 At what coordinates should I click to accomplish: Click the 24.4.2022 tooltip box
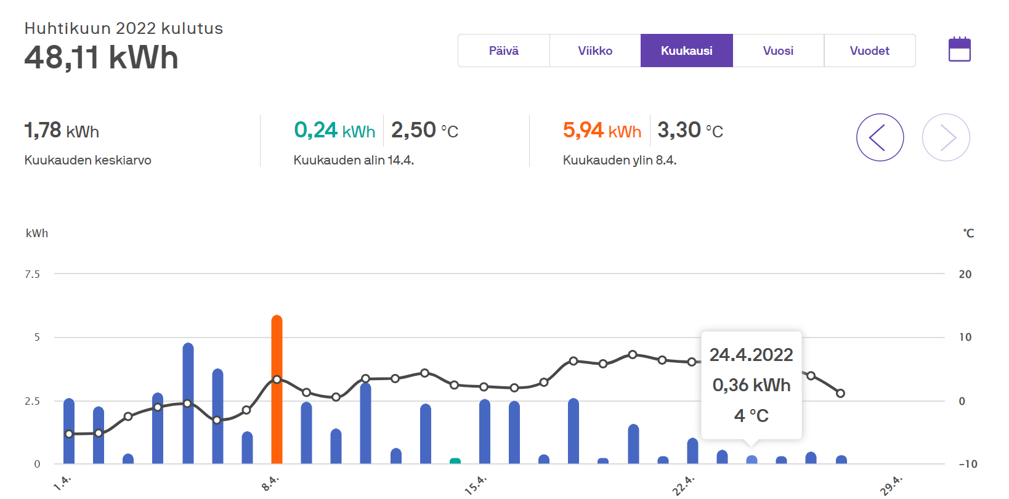click(752, 385)
